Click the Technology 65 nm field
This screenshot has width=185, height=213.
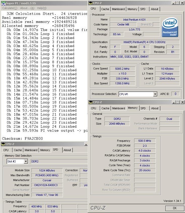(x=117, y=34)
